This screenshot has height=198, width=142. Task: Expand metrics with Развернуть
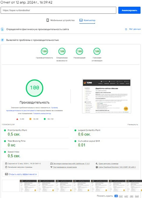coord(133,124)
